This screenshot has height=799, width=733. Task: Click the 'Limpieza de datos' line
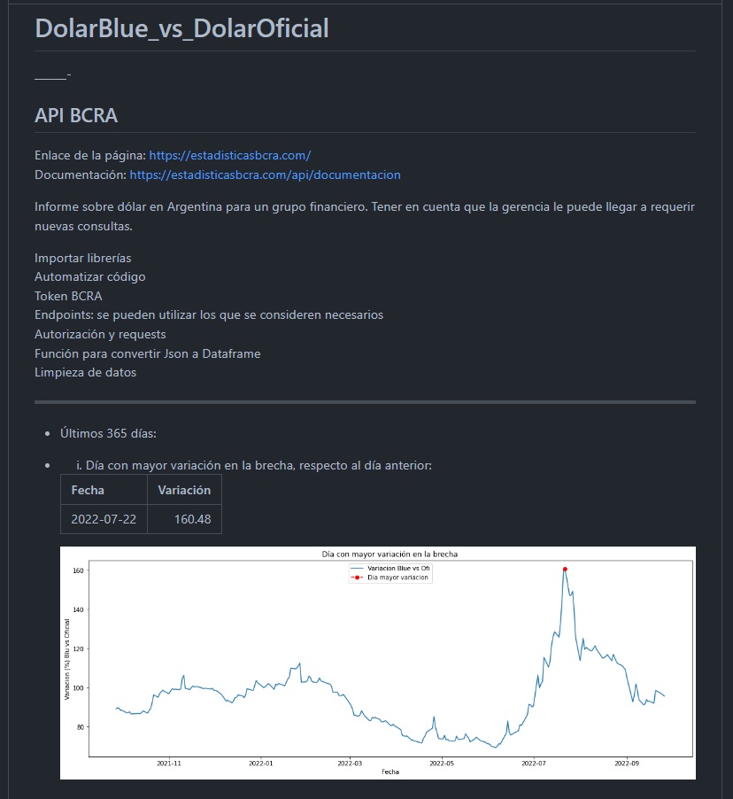pyautogui.click(x=86, y=373)
